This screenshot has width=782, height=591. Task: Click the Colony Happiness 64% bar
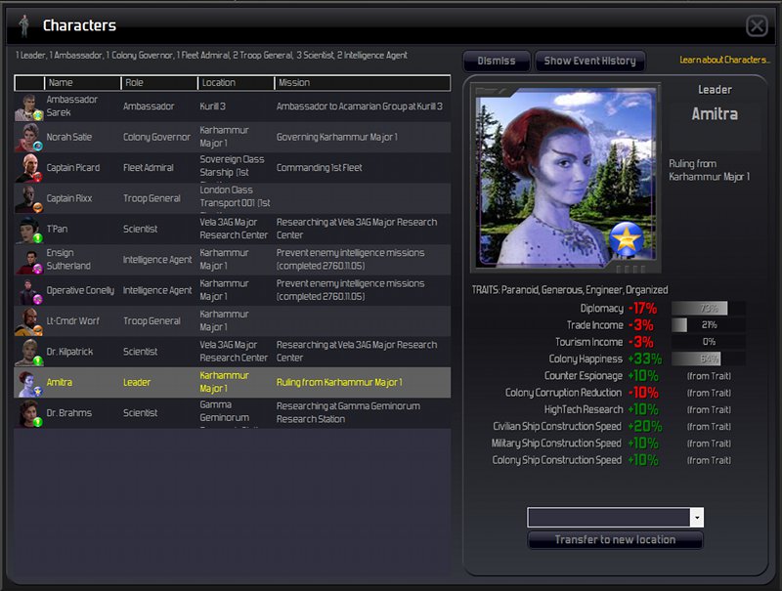pos(708,359)
